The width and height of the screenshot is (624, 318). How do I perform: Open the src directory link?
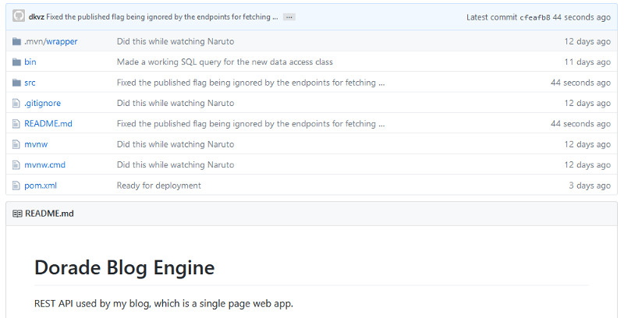pos(30,83)
